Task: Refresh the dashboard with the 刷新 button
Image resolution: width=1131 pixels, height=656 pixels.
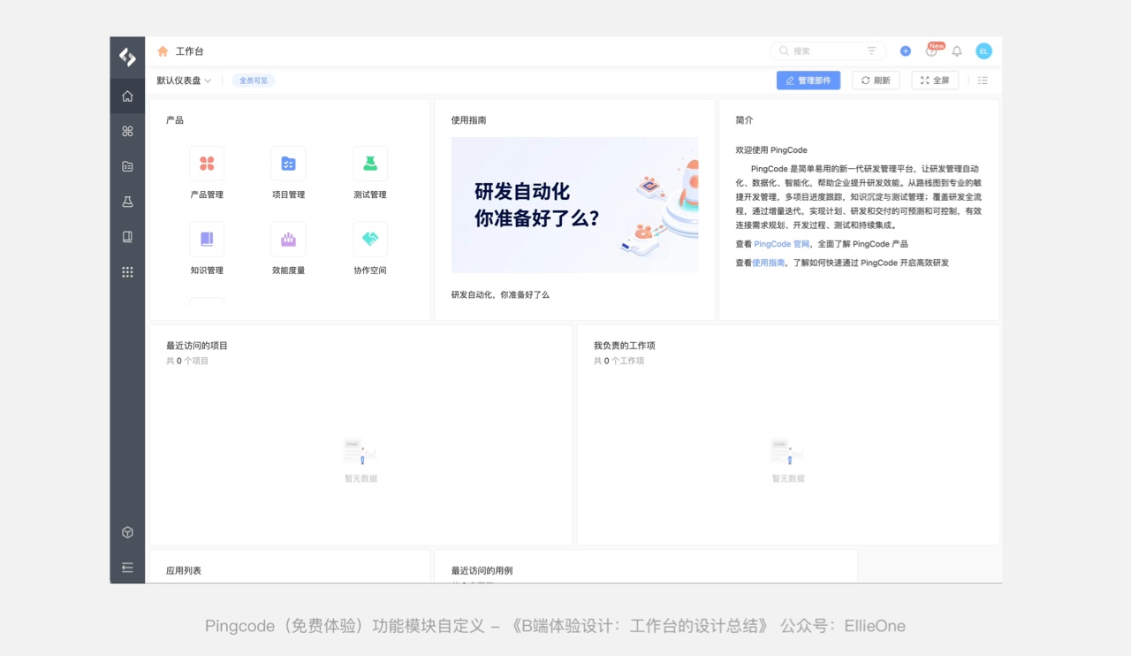Action: coord(876,80)
